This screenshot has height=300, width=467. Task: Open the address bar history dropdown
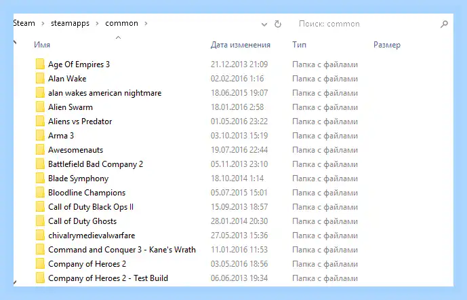pyautogui.click(x=264, y=24)
